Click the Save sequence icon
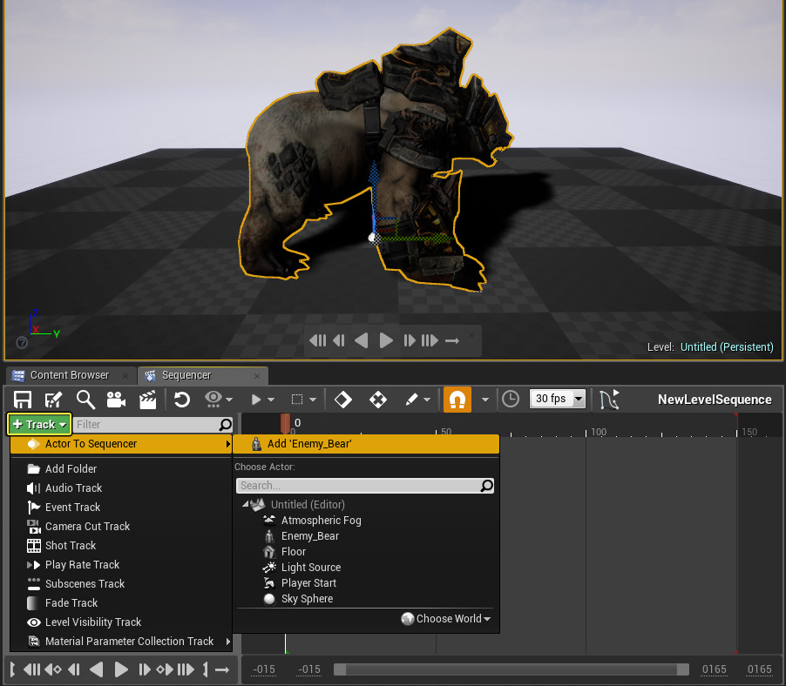Image resolution: width=786 pixels, height=686 pixels. click(x=23, y=400)
